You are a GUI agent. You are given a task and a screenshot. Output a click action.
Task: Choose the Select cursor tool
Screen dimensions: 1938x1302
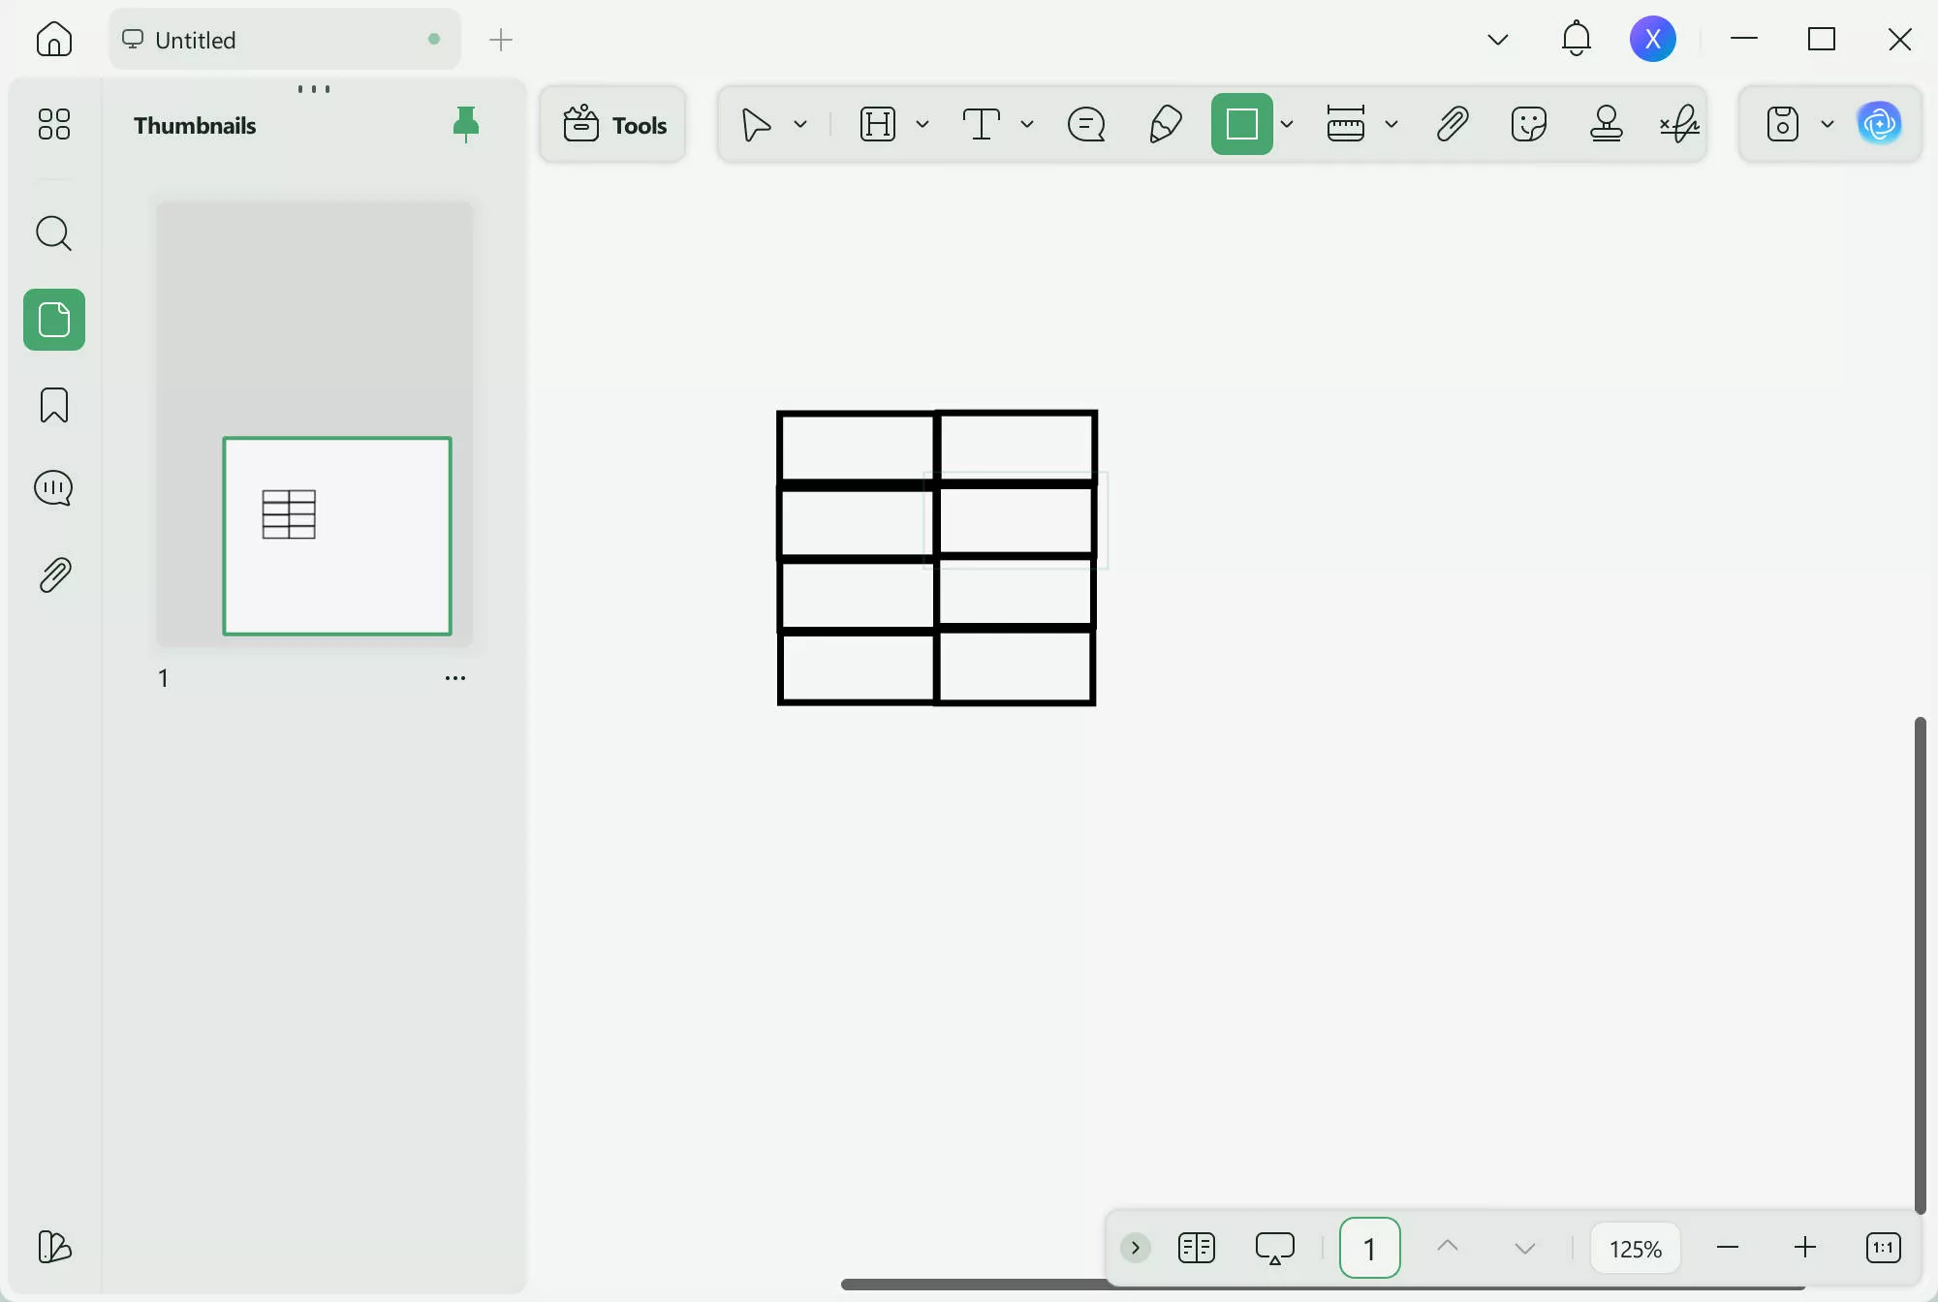tap(757, 124)
